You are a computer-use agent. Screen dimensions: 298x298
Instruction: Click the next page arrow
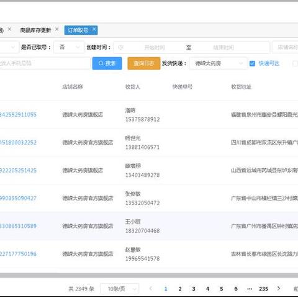279,289
